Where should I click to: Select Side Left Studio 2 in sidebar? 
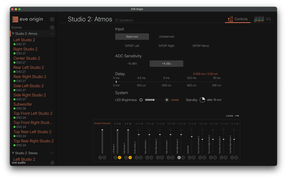pos(28,86)
